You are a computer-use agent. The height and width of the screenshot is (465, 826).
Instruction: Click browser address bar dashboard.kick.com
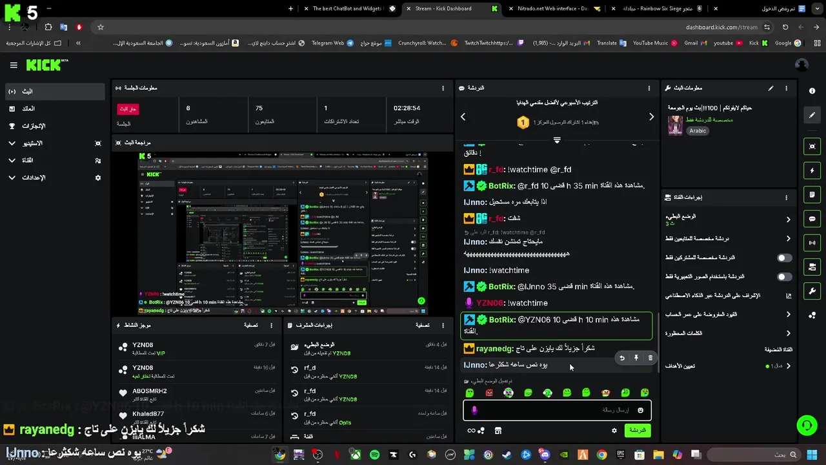pyautogui.click(x=721, y=27)
